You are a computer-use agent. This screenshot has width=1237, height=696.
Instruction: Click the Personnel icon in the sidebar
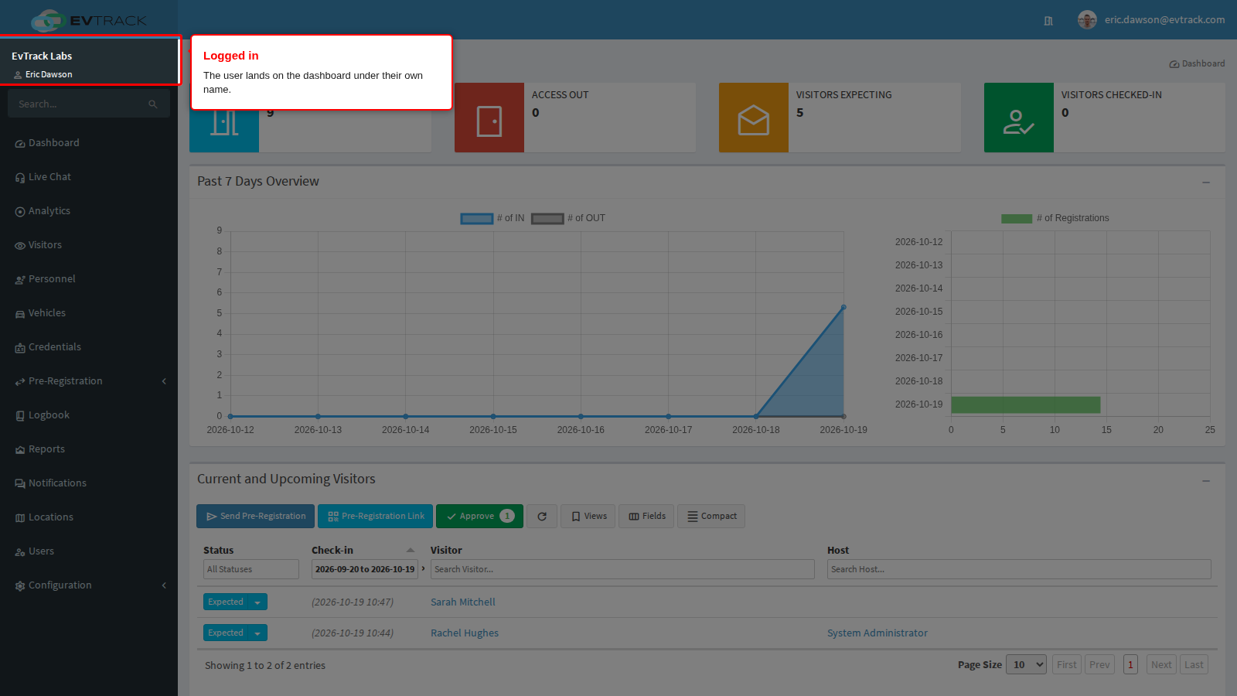(x=20, y=280)
